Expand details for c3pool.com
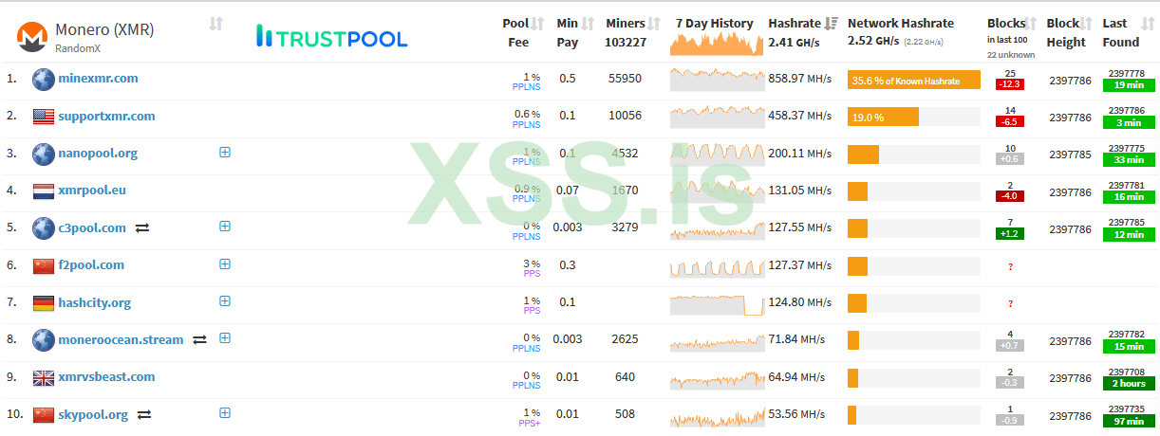 (x=225, y=226)
